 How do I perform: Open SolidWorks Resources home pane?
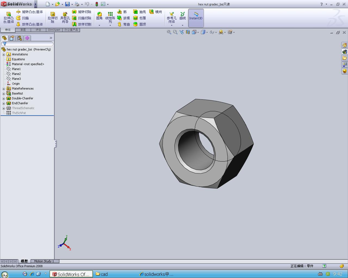[x=344, y=45]
